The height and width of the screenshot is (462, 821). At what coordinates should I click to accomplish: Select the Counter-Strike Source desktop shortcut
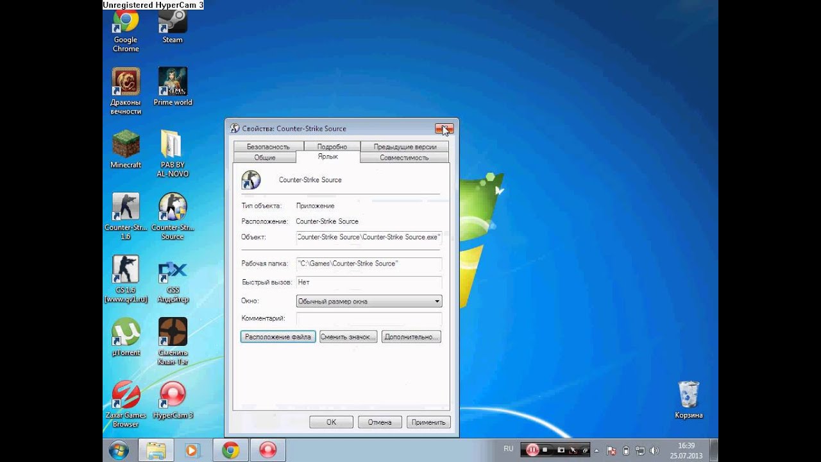173,216
